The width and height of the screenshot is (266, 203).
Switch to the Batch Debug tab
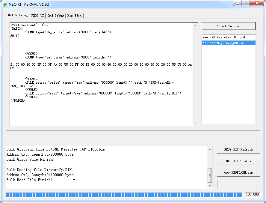tap(18, 15)
